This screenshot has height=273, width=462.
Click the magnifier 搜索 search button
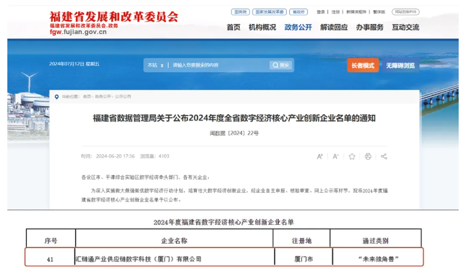tap(281, 65)
